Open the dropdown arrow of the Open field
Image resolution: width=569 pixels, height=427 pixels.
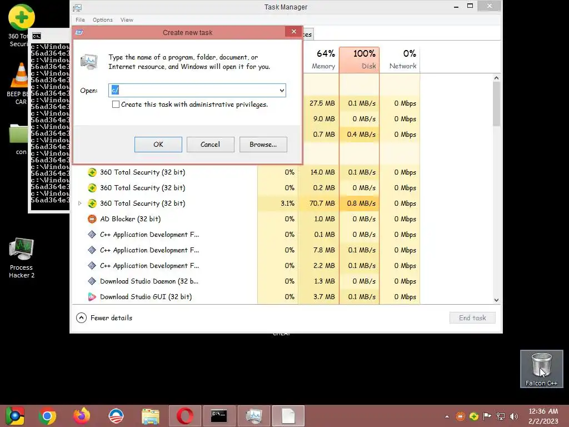point(282,91)
